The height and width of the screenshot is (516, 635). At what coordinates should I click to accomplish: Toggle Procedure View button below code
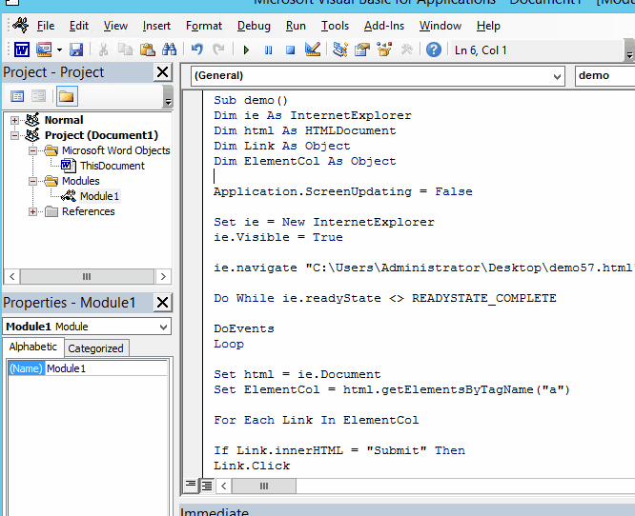click(x=191, y=485)
